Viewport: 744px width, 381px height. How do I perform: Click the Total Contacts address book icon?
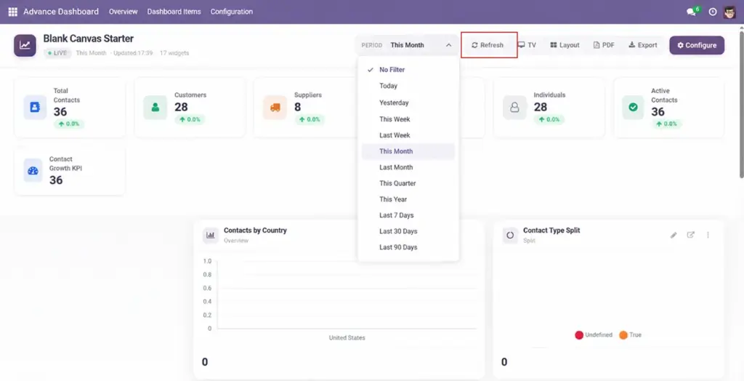[x=35, y=108]
